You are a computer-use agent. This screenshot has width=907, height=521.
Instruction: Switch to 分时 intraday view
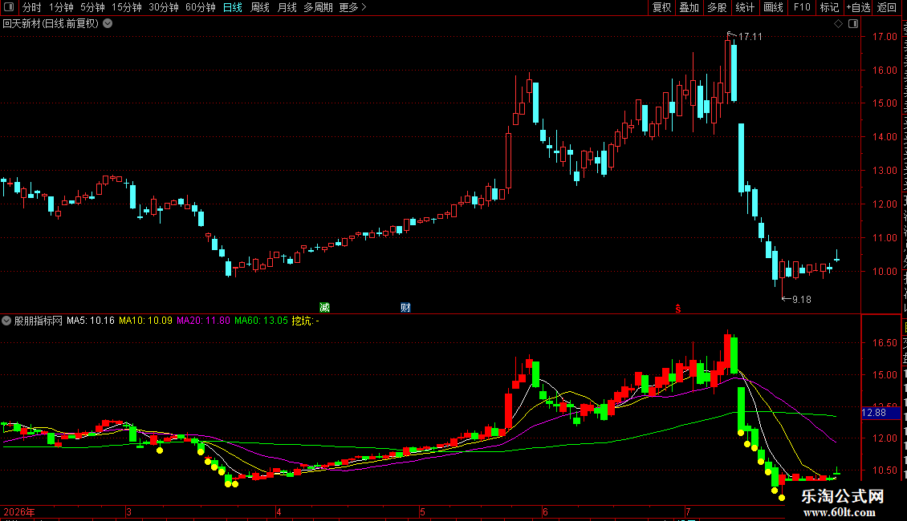tap(32, 7)
